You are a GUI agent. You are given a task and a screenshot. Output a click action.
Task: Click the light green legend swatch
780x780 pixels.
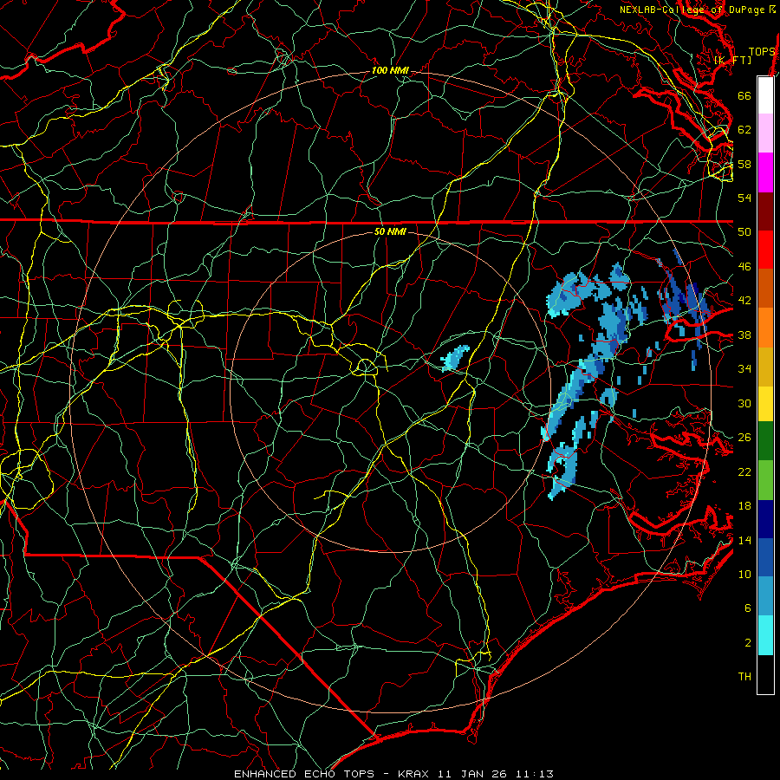pyautogui.click(x=765, y=480)
